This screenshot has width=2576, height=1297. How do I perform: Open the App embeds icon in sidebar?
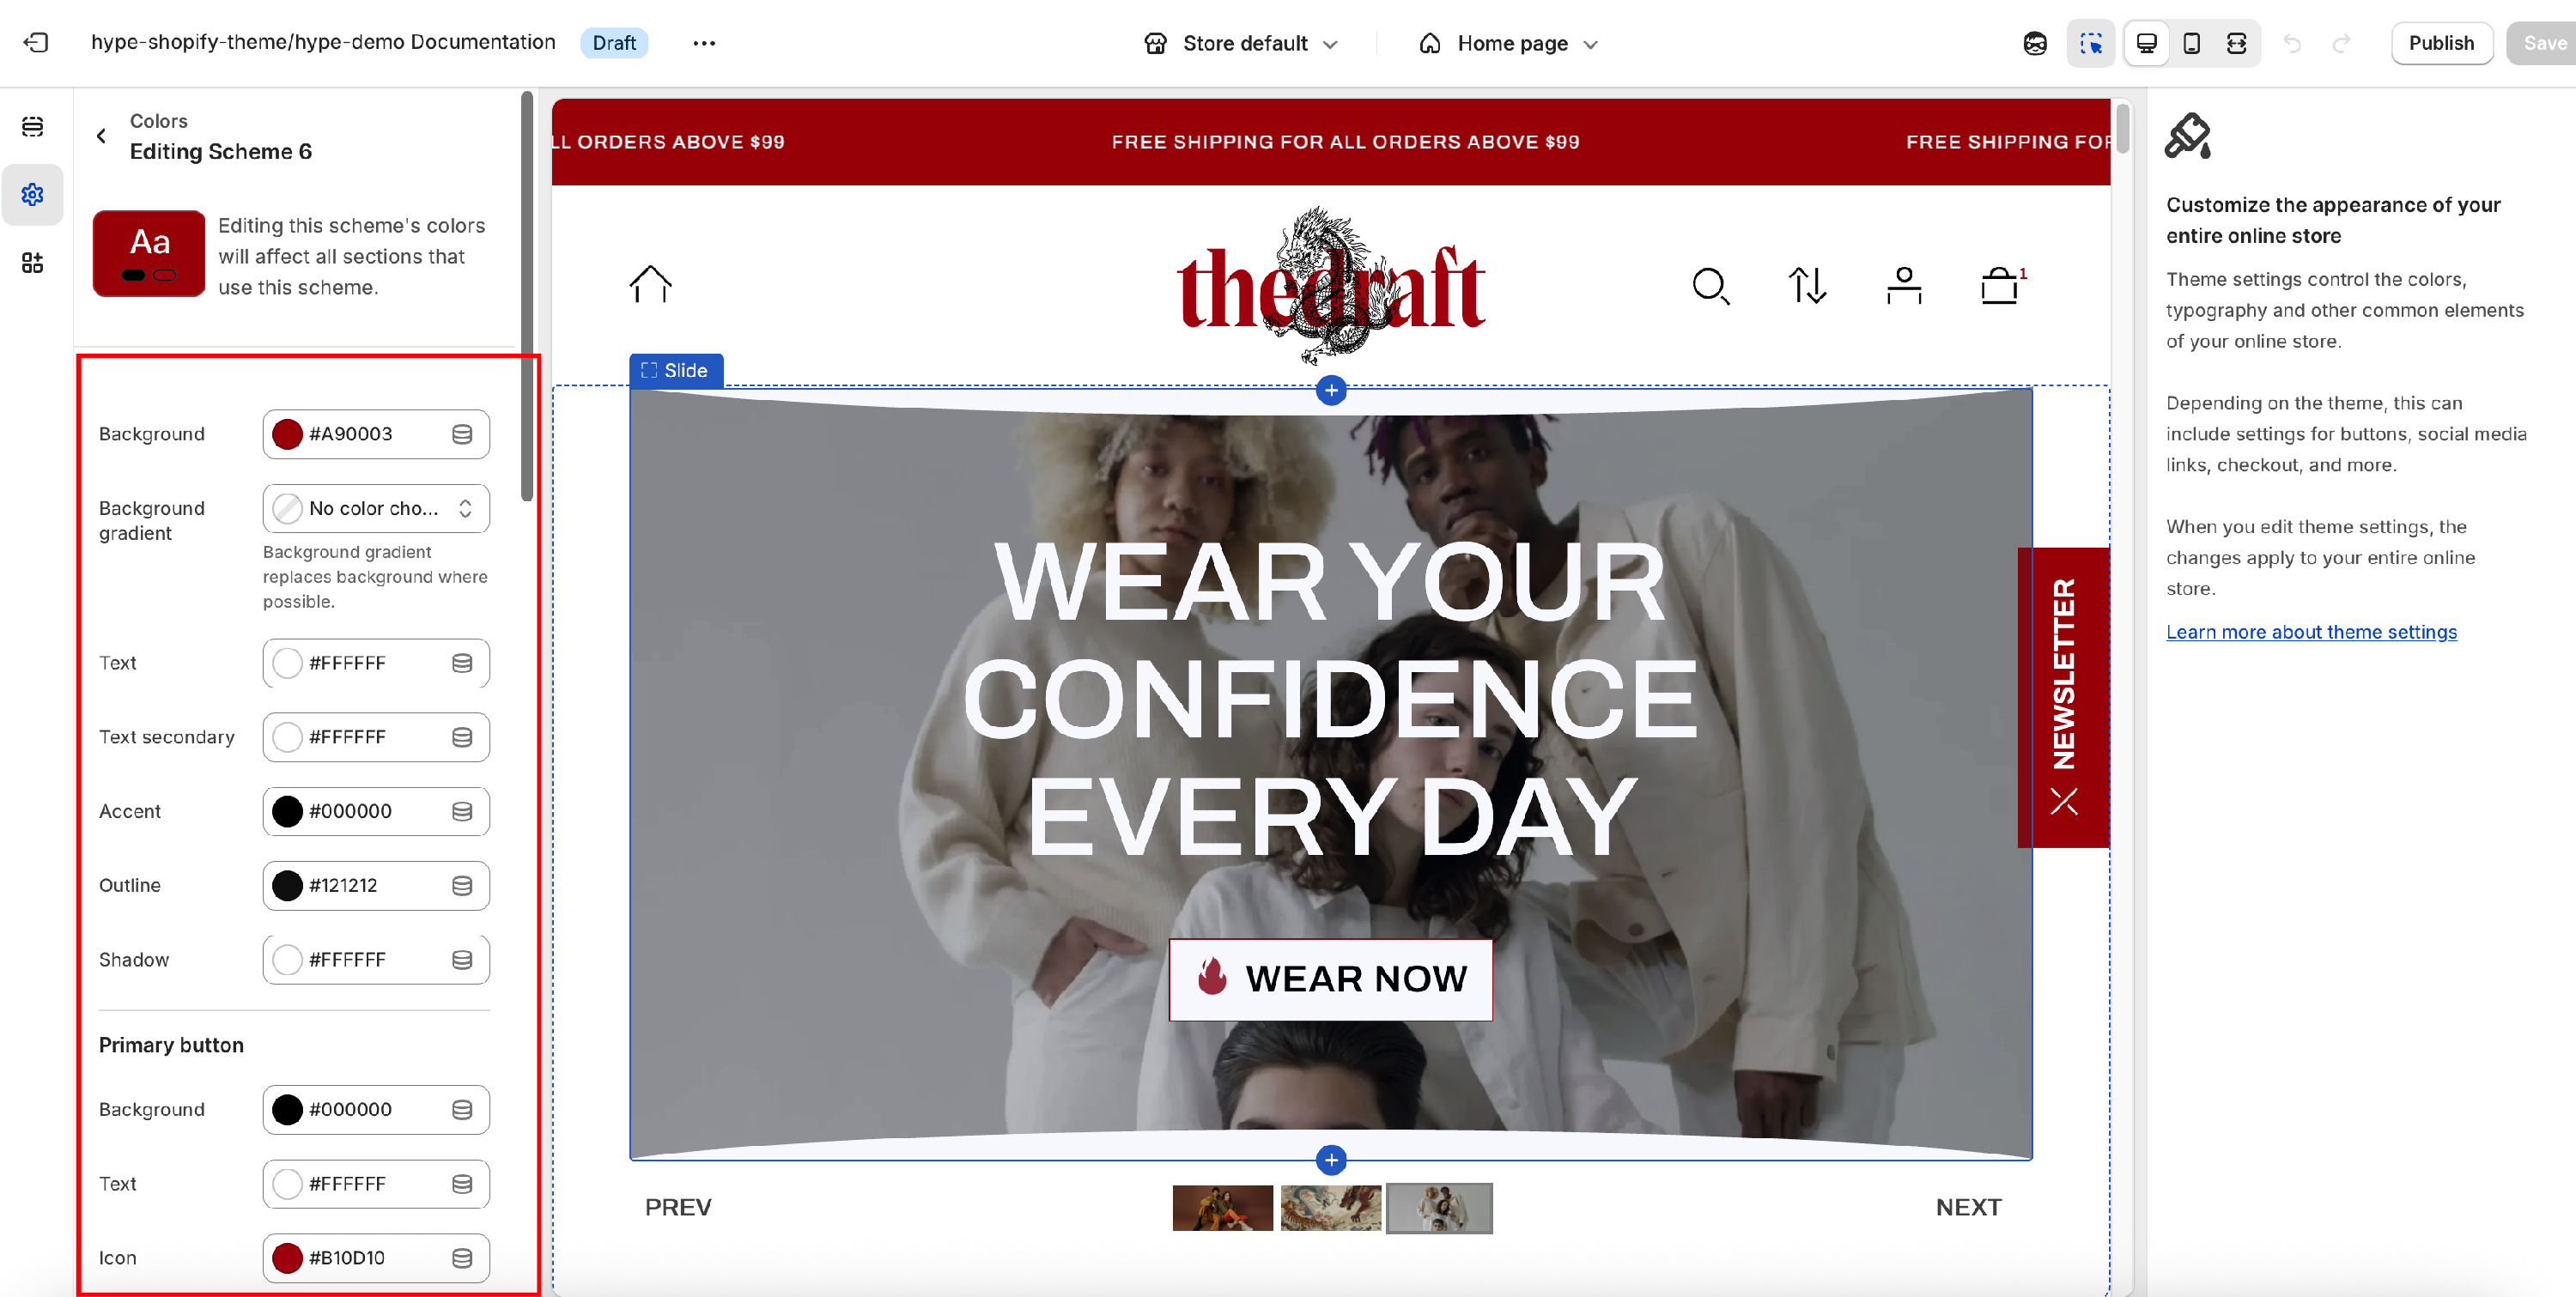[x=32, y=263]
